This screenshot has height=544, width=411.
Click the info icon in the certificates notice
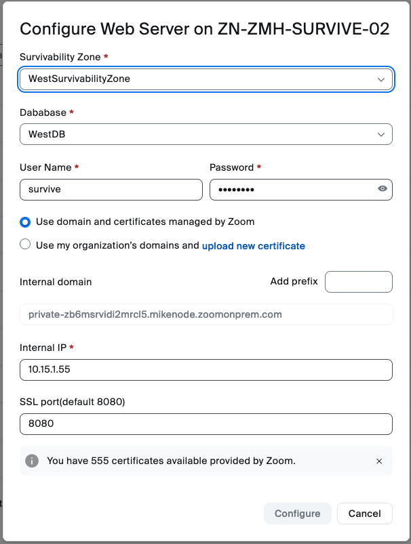click(32, 461)
